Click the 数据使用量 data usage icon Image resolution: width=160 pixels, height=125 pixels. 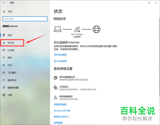click(4, 88)
